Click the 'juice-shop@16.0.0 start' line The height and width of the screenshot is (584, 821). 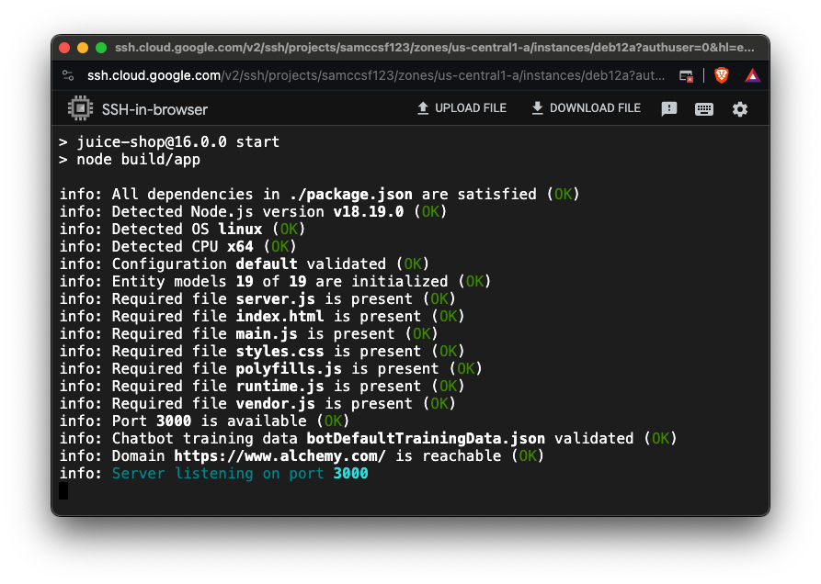click(169, 141)
